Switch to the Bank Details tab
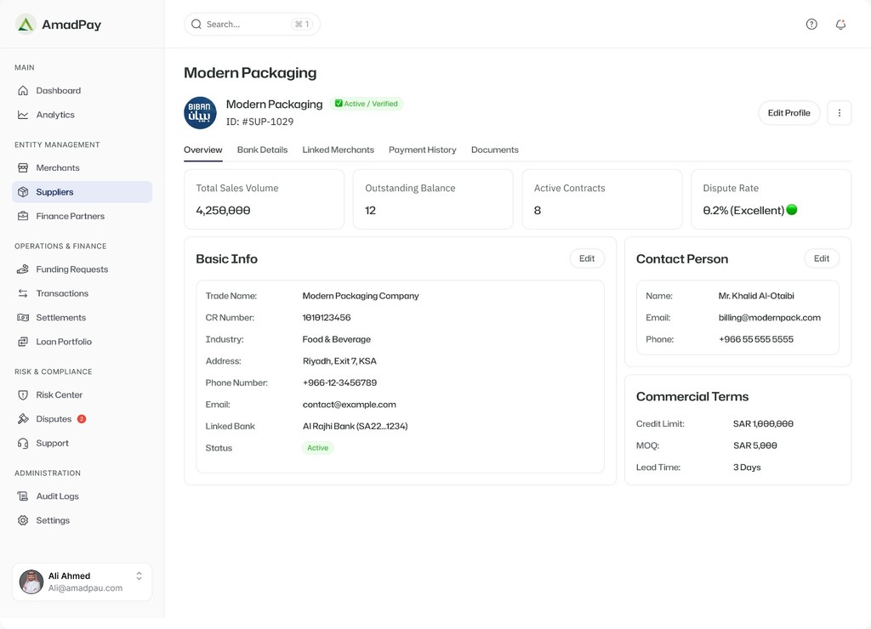871x629 pixels. tap(262, 150)
